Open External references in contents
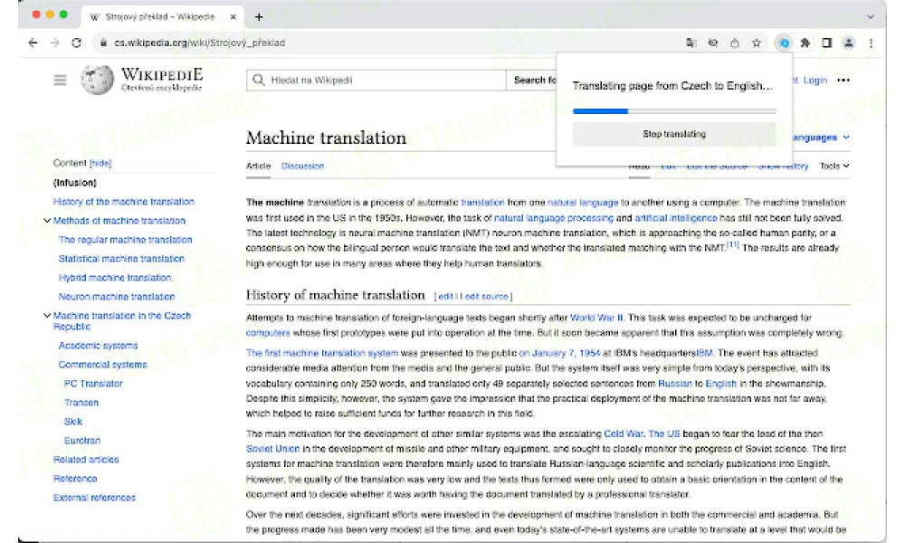 94,498
